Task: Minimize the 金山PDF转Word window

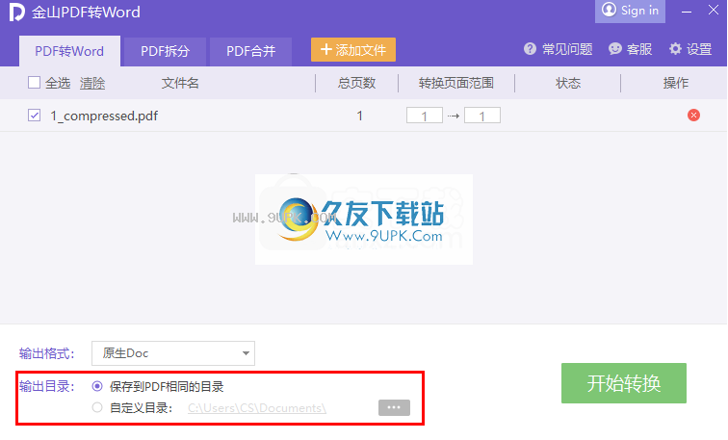Action: coord(687,12)
